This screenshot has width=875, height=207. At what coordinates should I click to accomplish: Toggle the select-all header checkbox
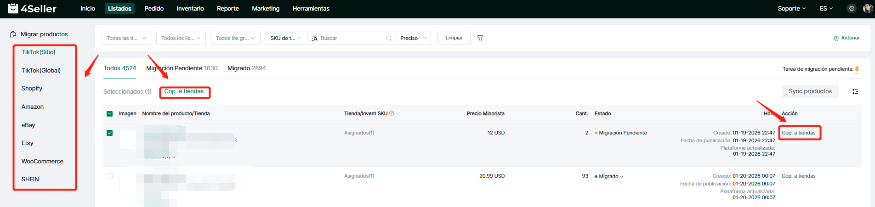tap(110, 114)
